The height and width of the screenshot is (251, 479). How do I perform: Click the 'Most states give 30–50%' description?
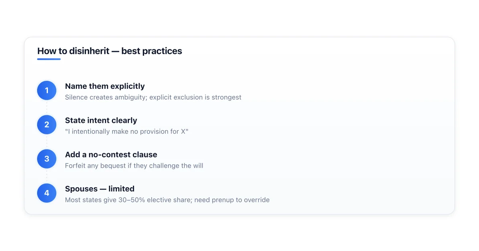pos(167,200)
